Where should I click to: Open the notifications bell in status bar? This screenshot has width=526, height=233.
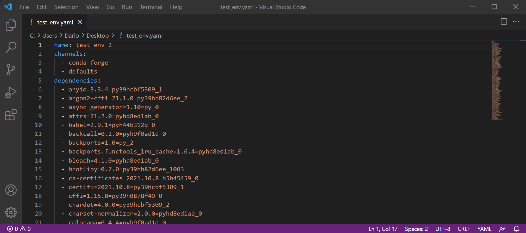516,229
